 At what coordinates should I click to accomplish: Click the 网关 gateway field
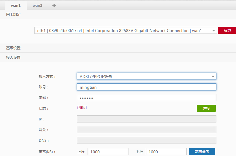(146, 130)
